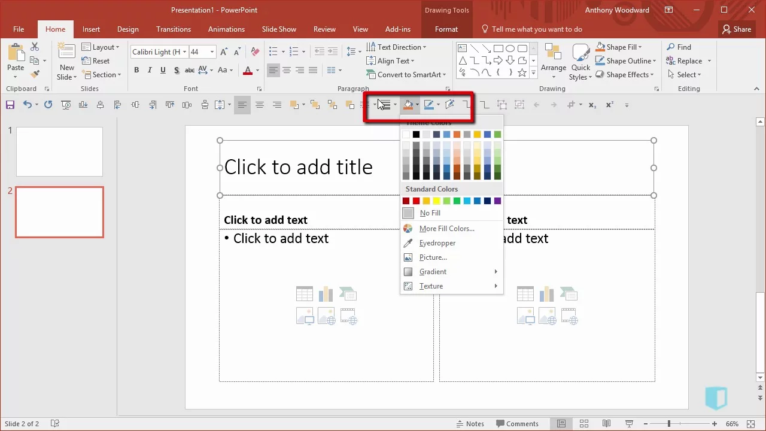Viewport: 766px width, 431px height.
Task: Pick the red standard color swatch
Action: 416,201
